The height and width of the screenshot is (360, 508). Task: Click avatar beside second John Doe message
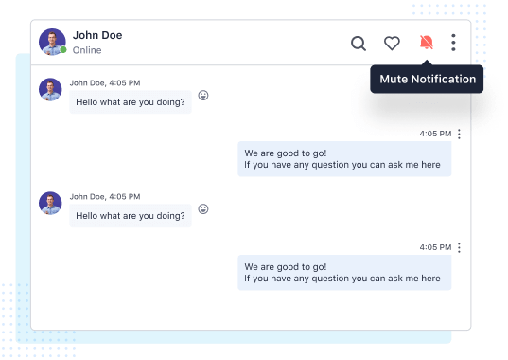50,204
